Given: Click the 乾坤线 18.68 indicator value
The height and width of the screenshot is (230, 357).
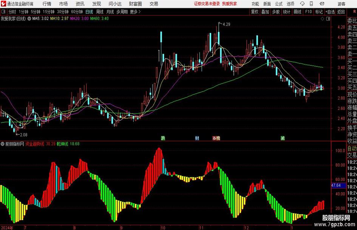Looking at the screenshot, I should [x=68, y=144].
